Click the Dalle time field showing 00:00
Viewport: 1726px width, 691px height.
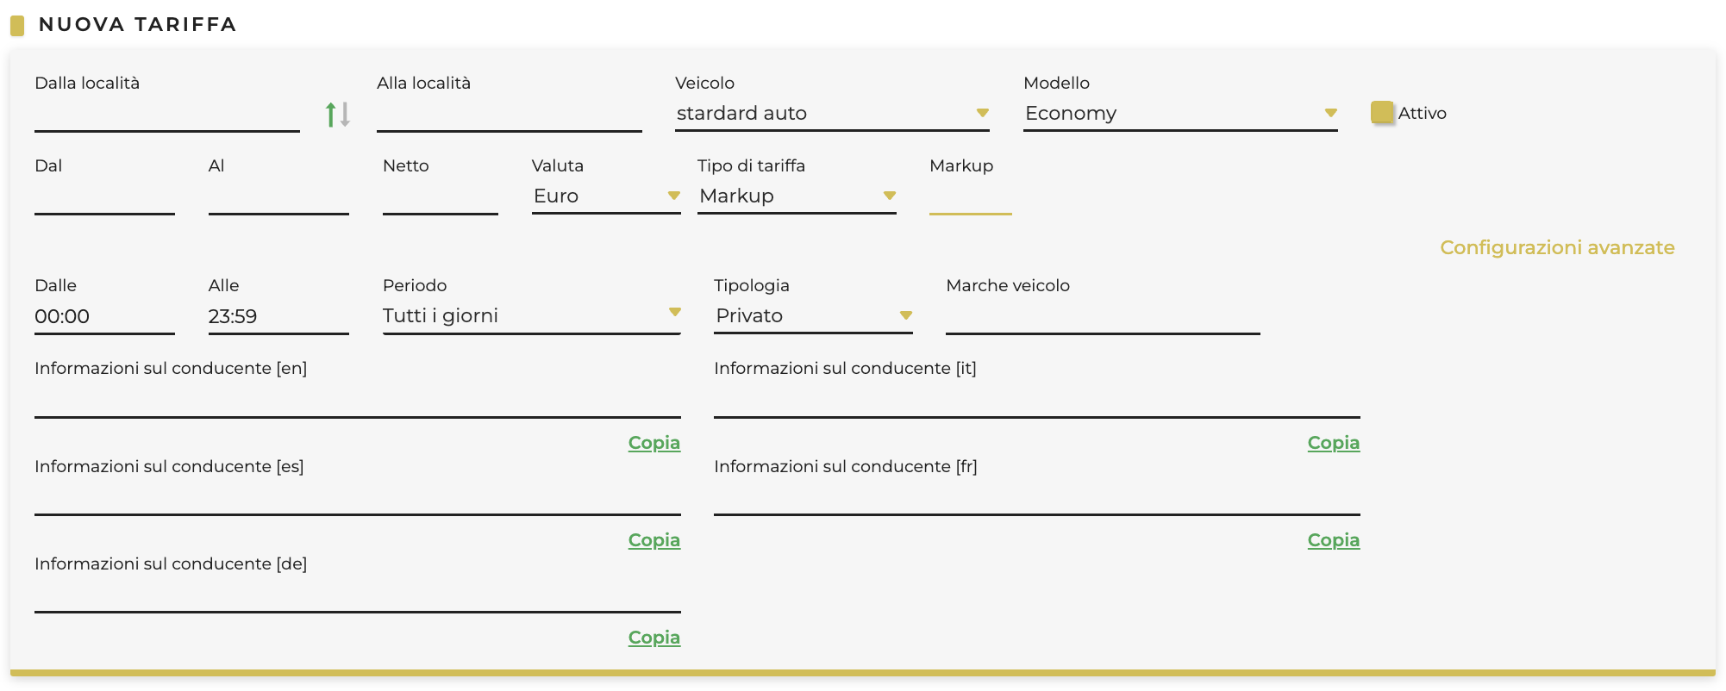click(103, 317)
